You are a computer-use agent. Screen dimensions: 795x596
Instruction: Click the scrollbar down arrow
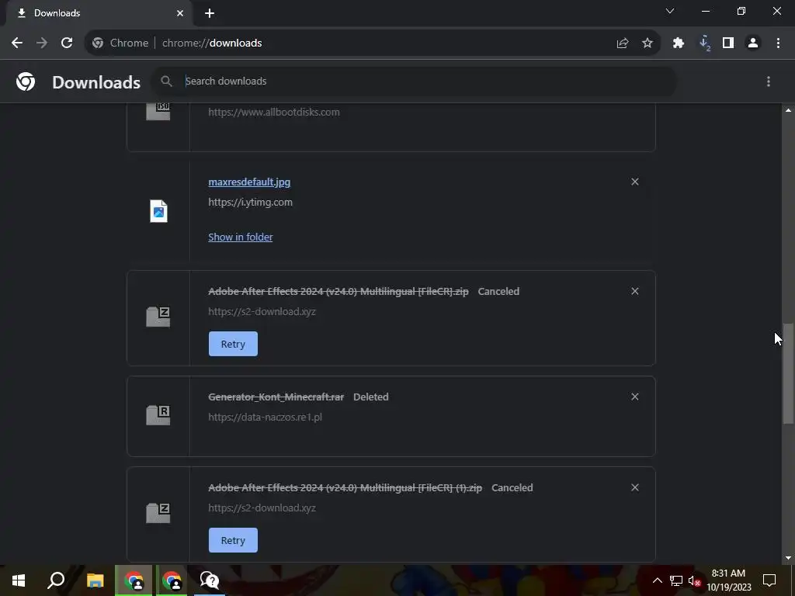click(788, 558)
